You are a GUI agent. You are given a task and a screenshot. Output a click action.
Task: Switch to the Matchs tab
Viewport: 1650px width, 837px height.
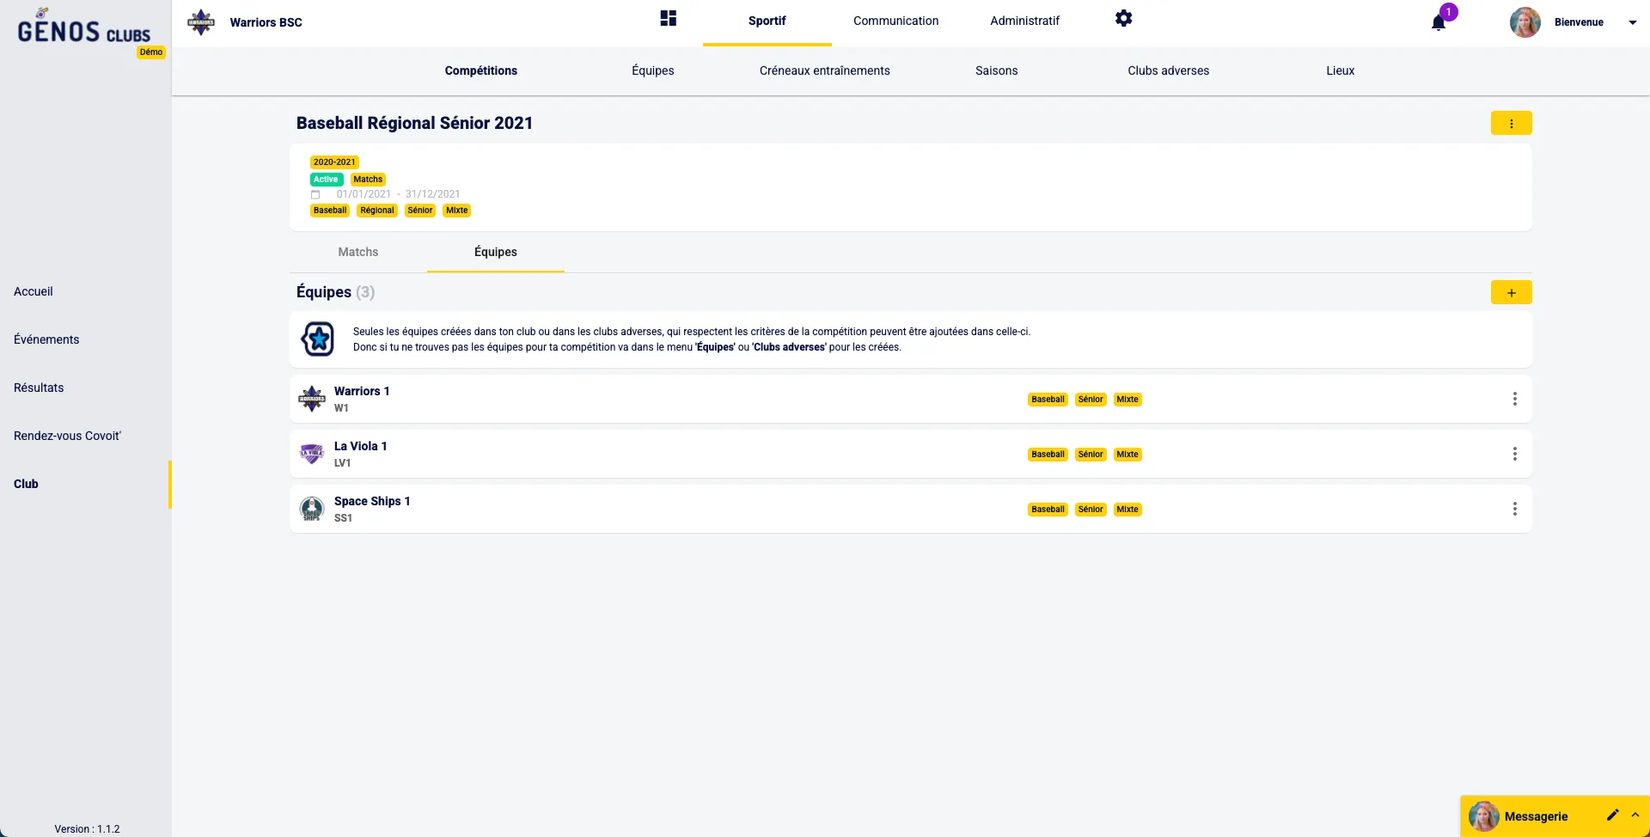(357, 252)
